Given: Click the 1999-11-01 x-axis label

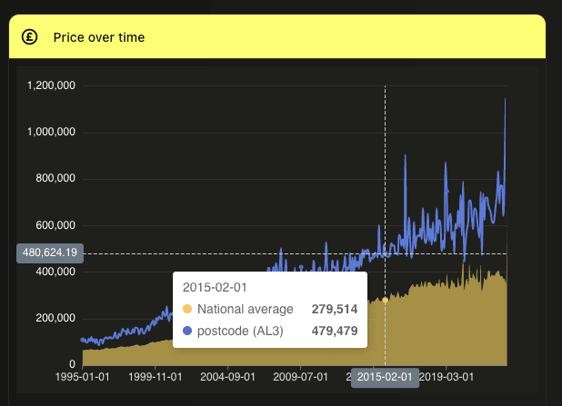Looking at the screenshot, I should coord(153,377).
